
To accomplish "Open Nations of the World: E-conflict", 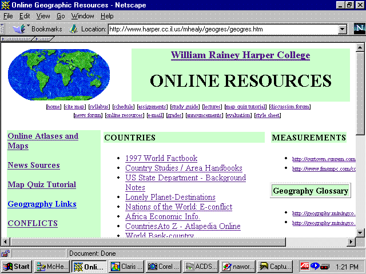I will [x=179, y=207].
